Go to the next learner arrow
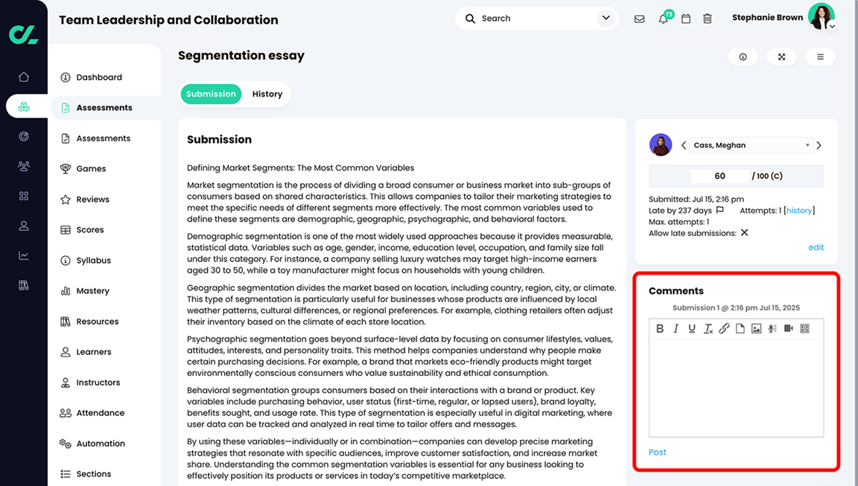This screenshot has width=858, height=486. pos(819,145)
